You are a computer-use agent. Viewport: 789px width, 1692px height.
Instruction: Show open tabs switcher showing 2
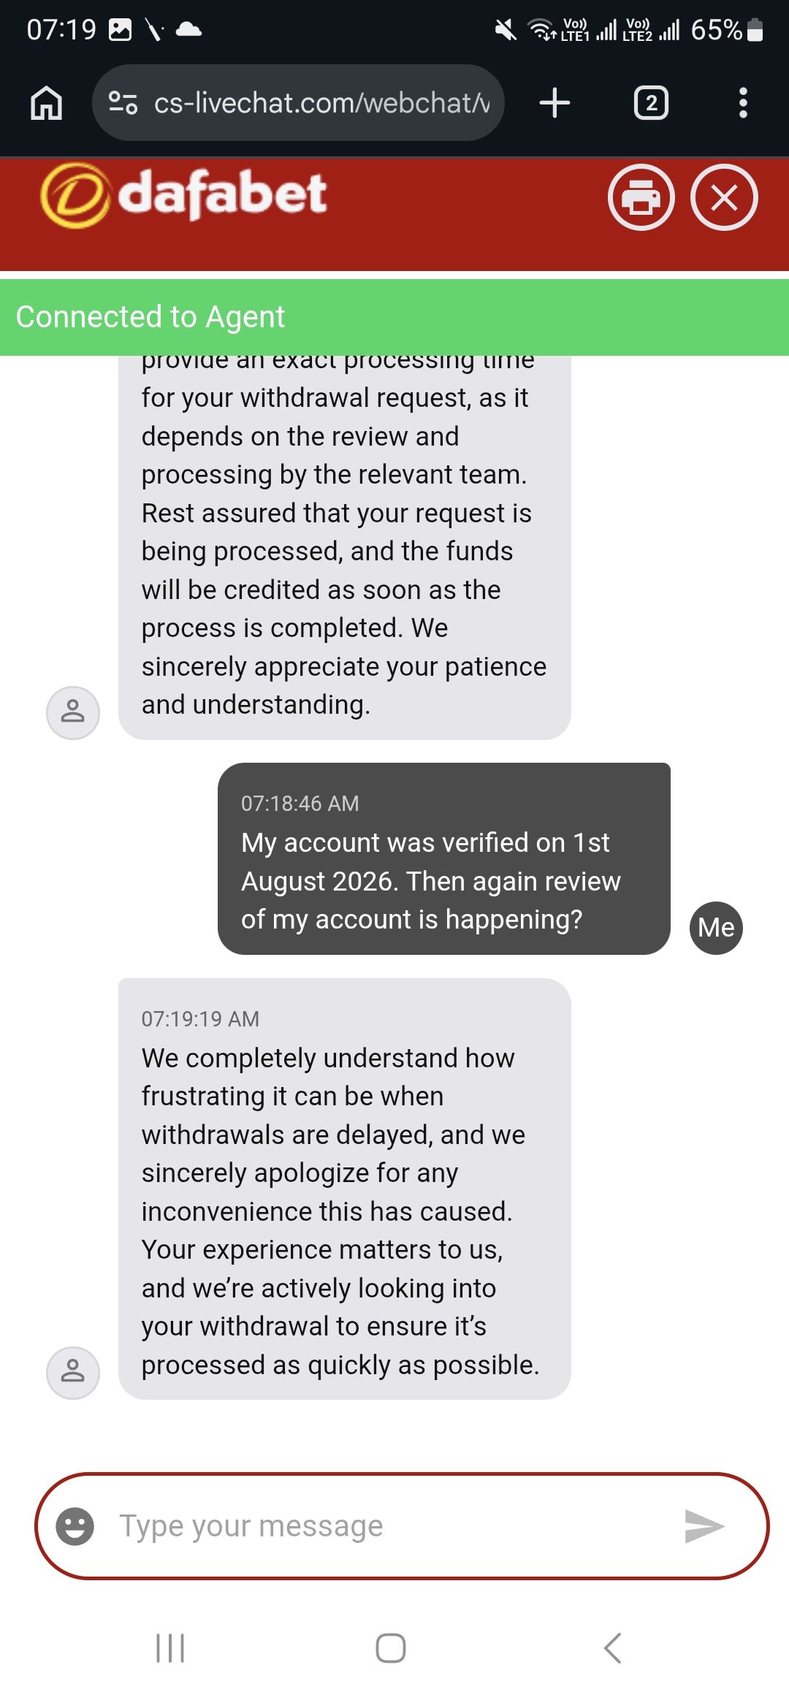coord(651,103)
